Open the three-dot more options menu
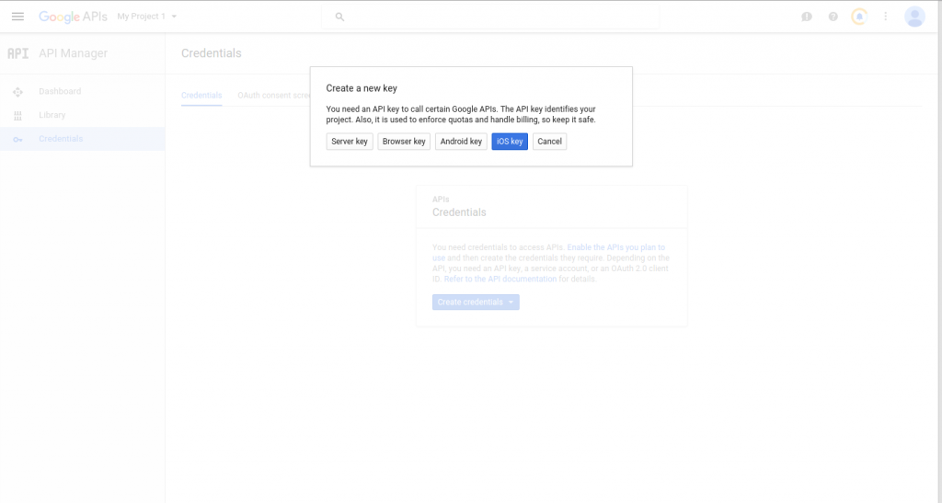 click(x=886, y=17)
